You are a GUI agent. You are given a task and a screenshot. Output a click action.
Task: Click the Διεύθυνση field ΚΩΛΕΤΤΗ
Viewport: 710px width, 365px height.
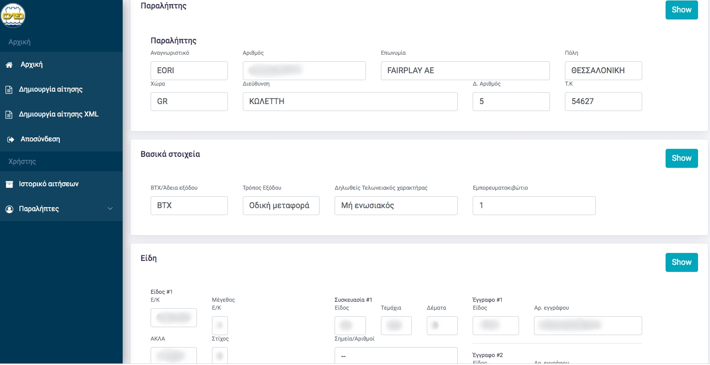click(350, 102)
